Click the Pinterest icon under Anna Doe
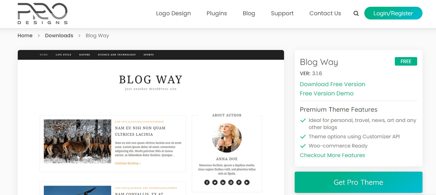 (x=239, y=182)
